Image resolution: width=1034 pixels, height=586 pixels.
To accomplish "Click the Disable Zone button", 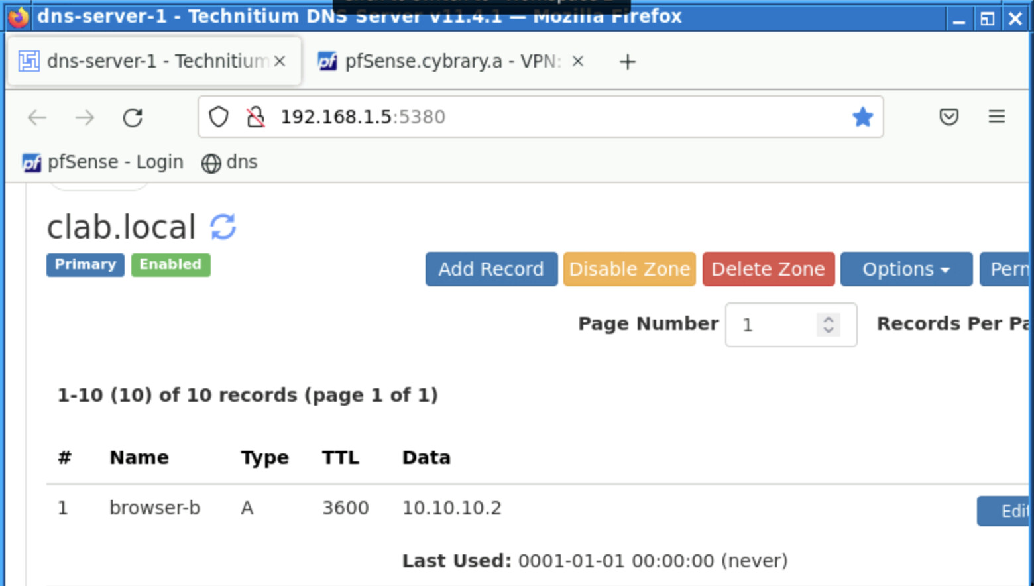I will (629, 269).
